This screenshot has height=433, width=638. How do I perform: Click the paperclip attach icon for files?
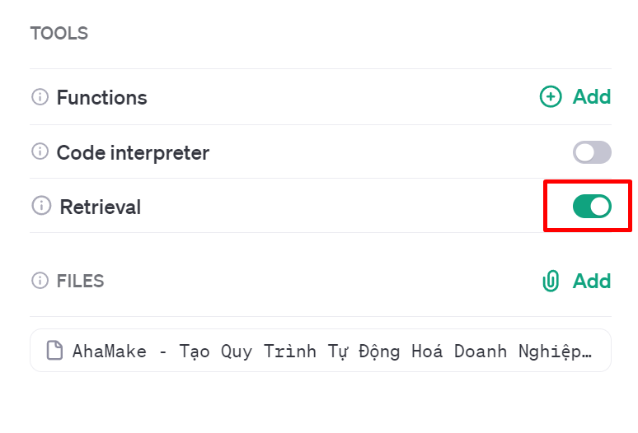tap(551, 281)
